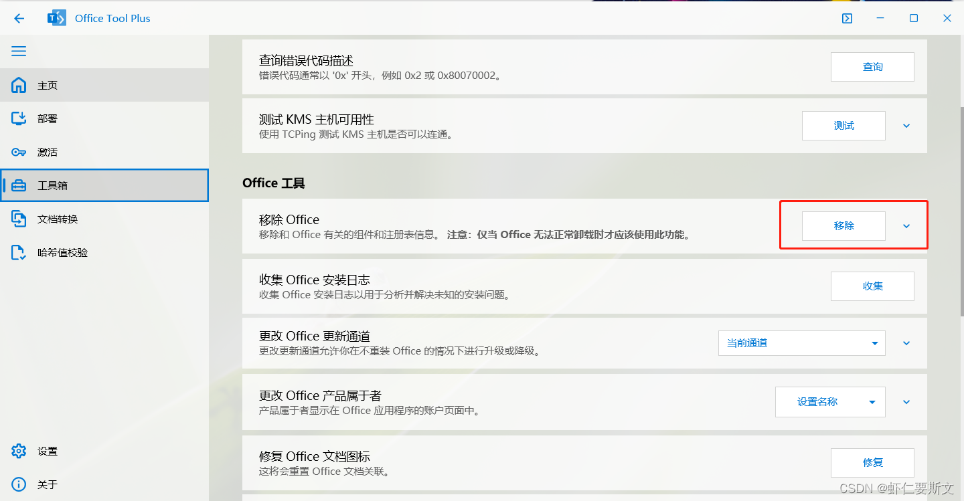Click the TCPing description under KMS test
The height and width of the screenshot is (501, 964).
pos(357,134)
